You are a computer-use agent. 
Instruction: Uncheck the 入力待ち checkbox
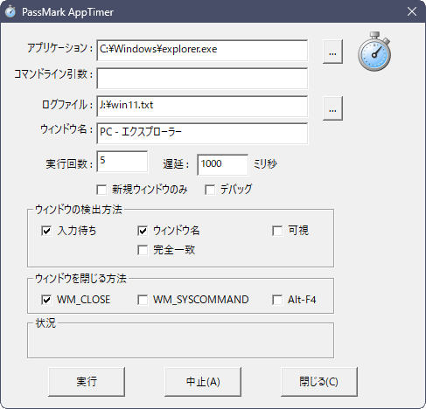pyautogui.click(x=46, y=231)
